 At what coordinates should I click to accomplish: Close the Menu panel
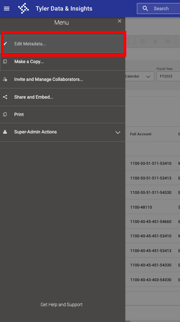coord(119,21)
